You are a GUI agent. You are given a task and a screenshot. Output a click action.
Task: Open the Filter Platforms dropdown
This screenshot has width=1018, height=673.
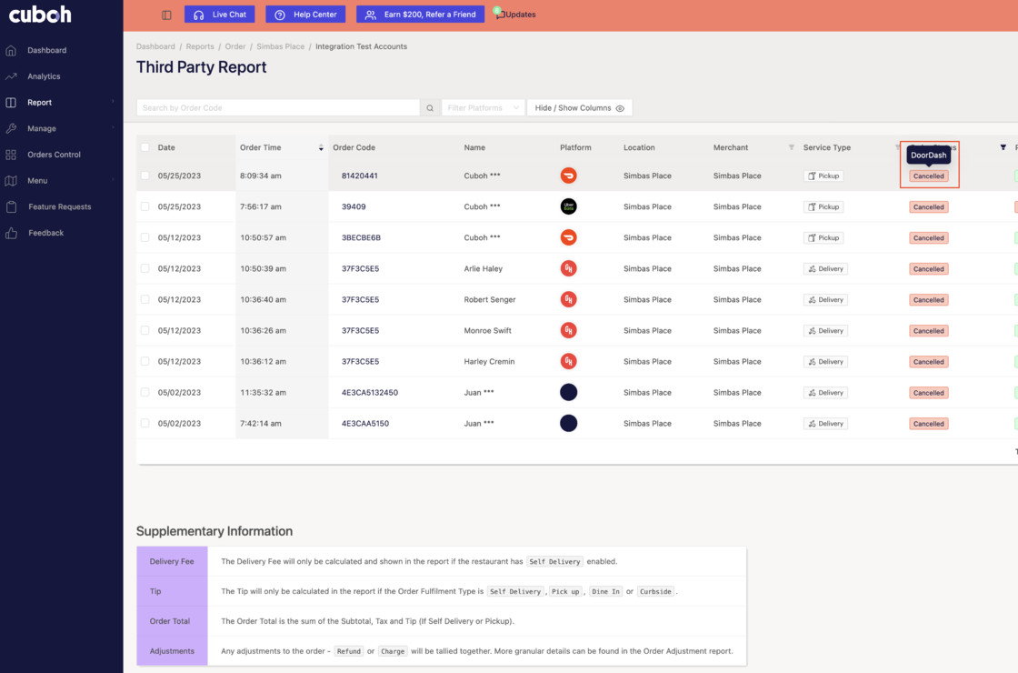483,108
